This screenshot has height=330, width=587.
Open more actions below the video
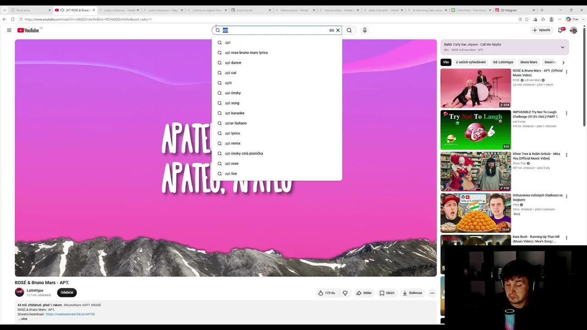[432, 293]
